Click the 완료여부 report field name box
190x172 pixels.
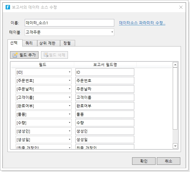[105, 106]
